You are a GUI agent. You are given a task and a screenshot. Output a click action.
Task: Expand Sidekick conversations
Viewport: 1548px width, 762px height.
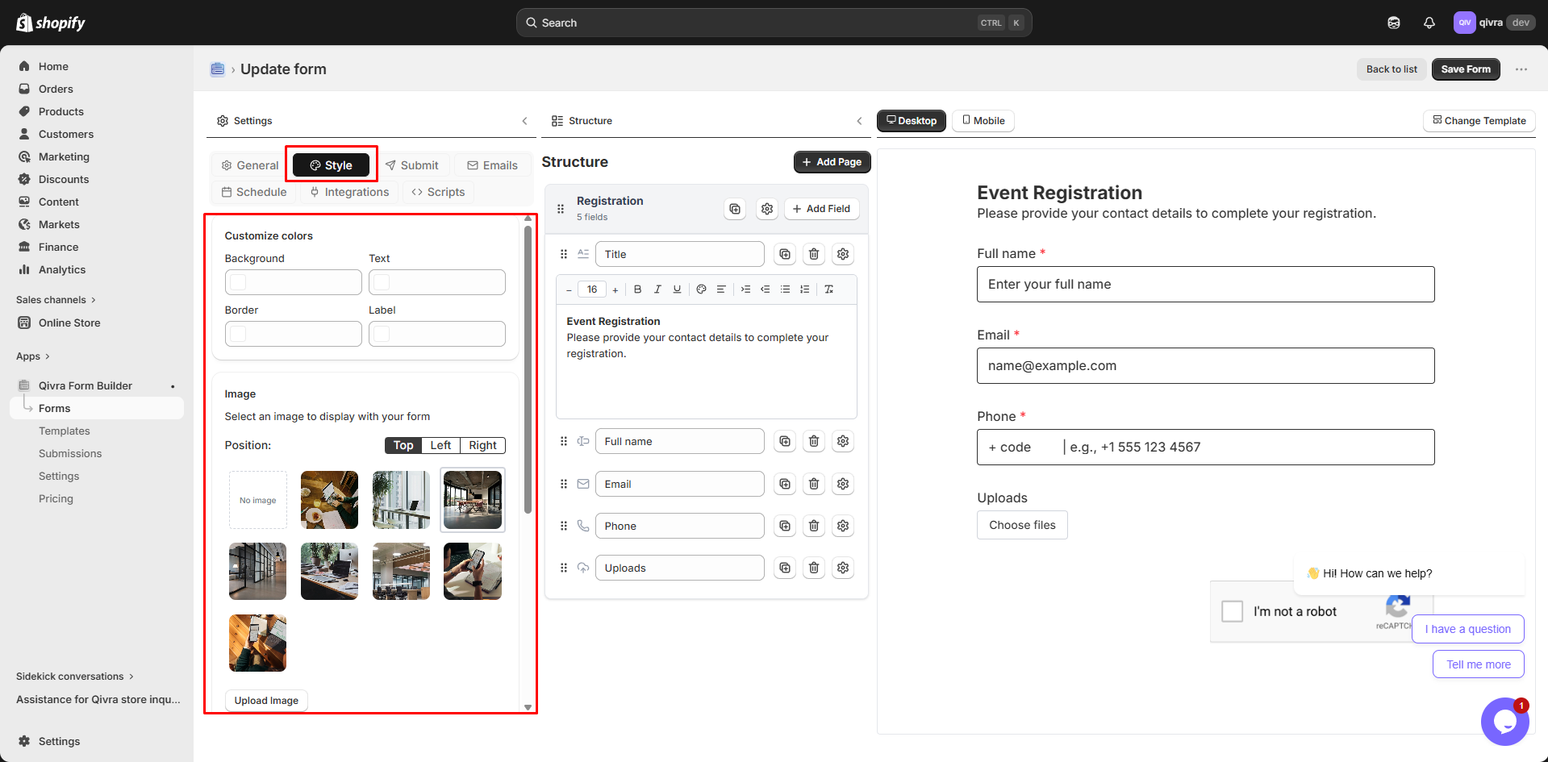[75, 677]
